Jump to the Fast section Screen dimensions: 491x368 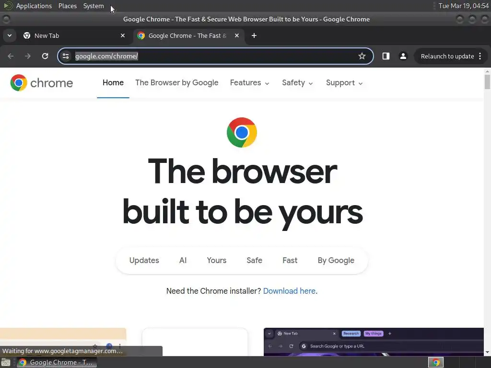point(290,260)
